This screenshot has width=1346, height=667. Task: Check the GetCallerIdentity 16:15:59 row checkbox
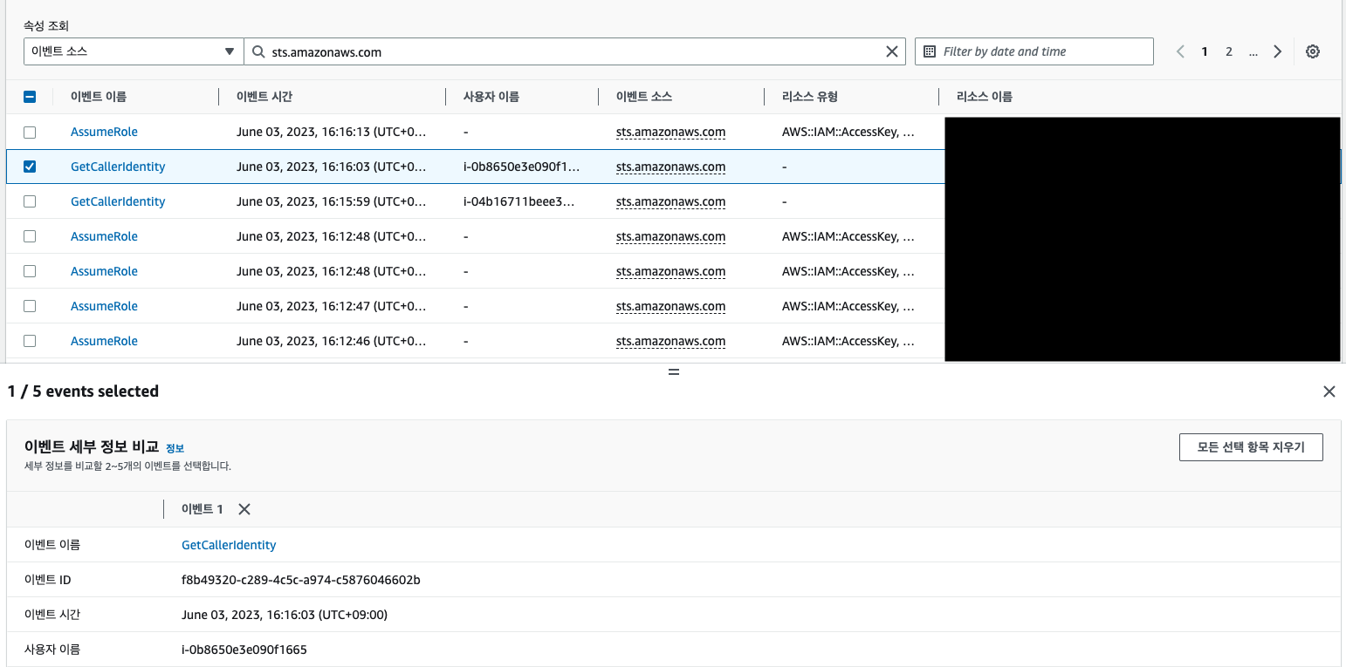coord(30,201)
